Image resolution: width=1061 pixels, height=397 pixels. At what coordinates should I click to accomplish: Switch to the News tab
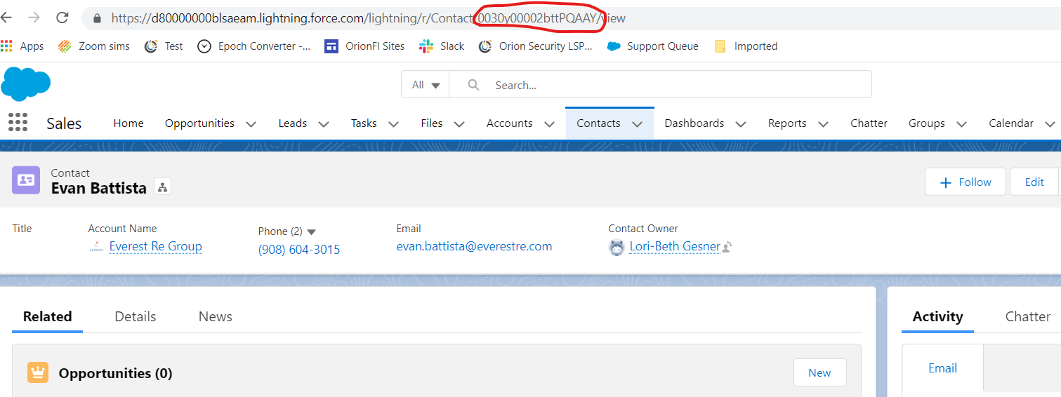[215, 316]
